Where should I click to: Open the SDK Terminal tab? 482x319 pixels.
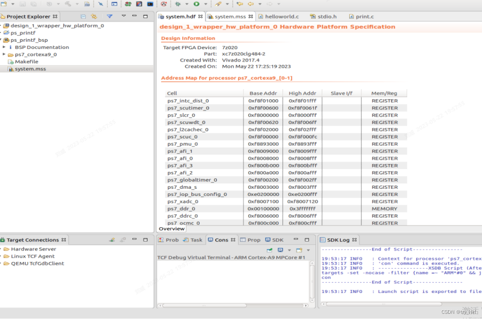275,240
